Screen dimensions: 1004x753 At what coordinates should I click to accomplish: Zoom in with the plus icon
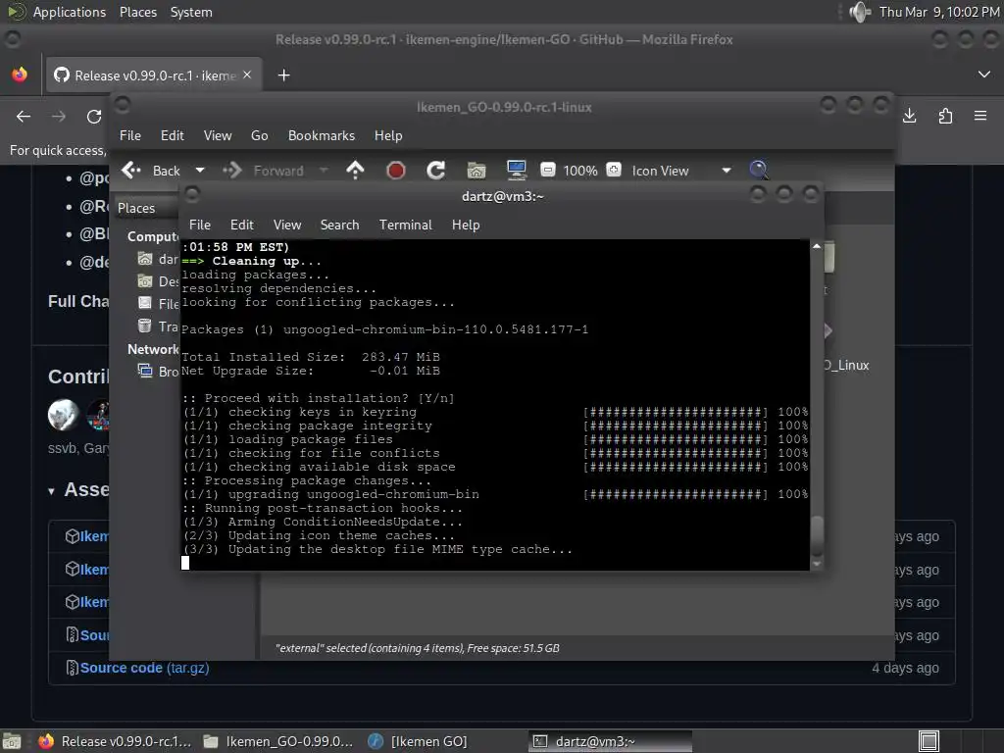(614, 170)
